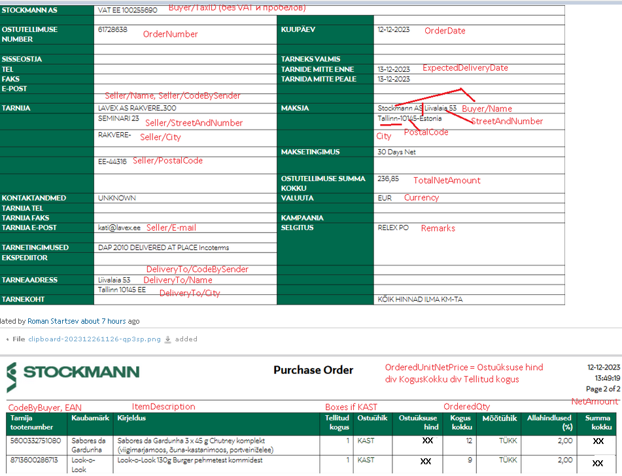
Task: Select product code 5600332751080
Action: (x=36, y=441)
